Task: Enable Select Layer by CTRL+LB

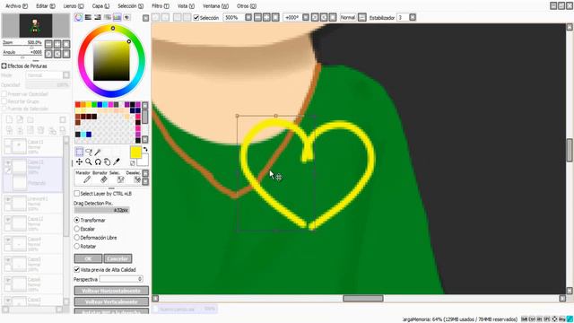Action: coord(77,194)
